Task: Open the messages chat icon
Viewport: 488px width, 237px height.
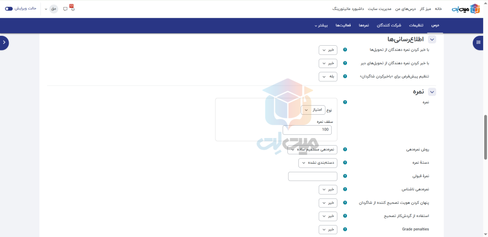Action: [x=65, y=9]
